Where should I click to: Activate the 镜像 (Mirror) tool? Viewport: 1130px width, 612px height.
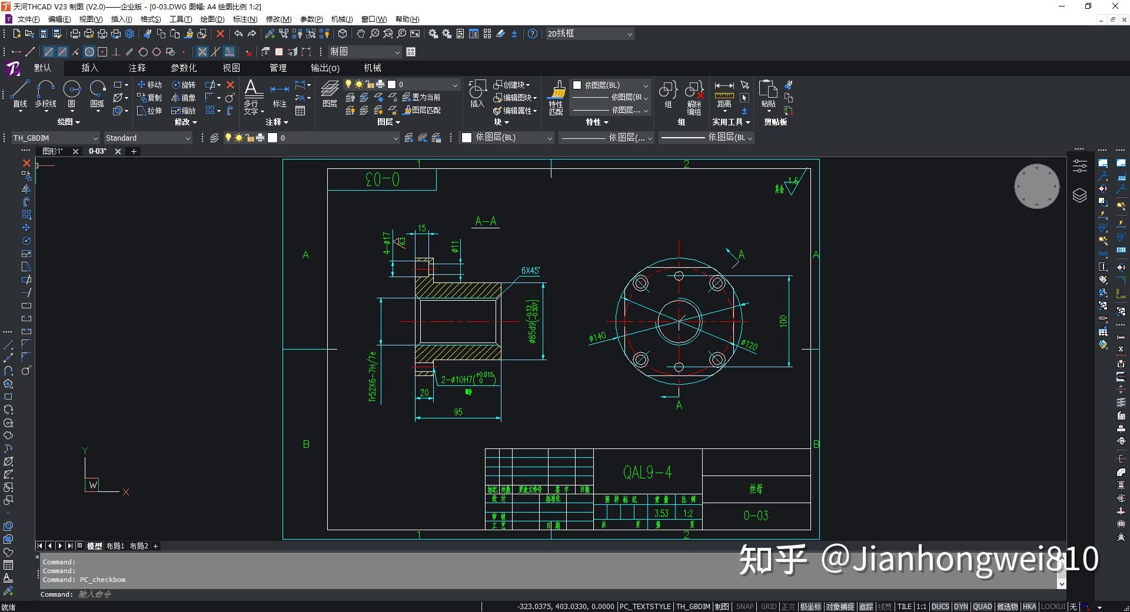click(184, 98)
